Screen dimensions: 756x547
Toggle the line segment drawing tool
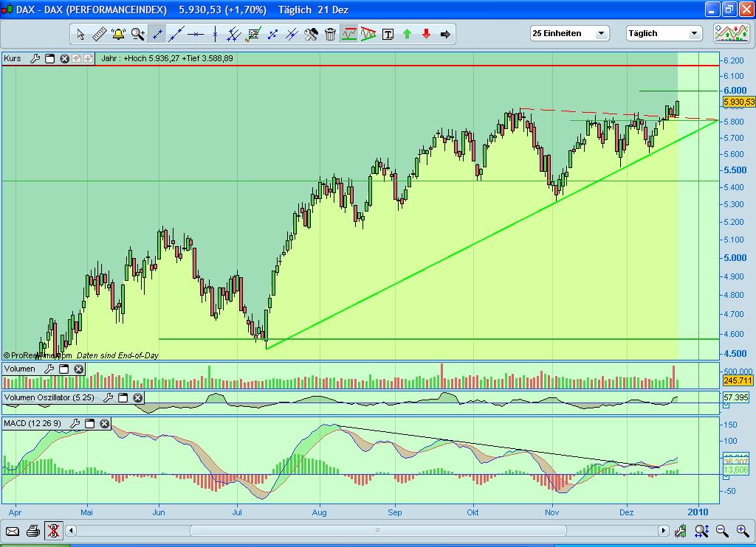157,34
